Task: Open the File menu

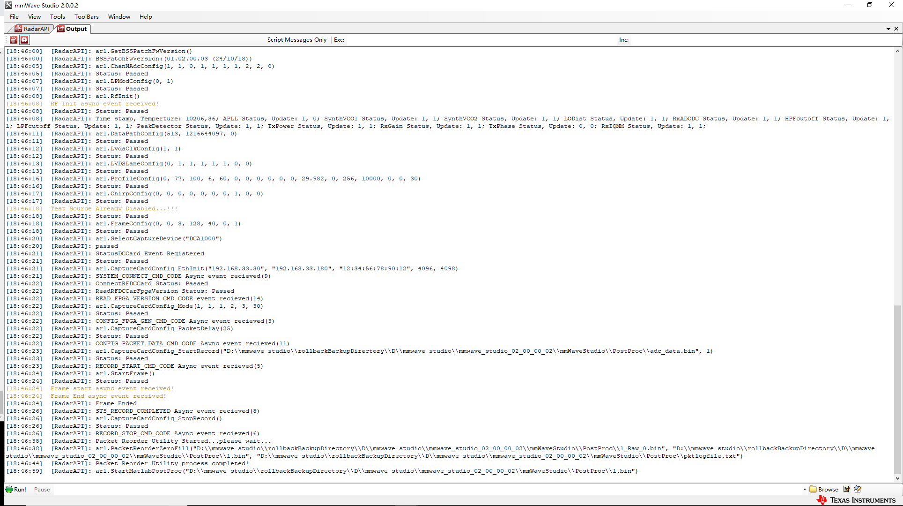Action: 15,16
